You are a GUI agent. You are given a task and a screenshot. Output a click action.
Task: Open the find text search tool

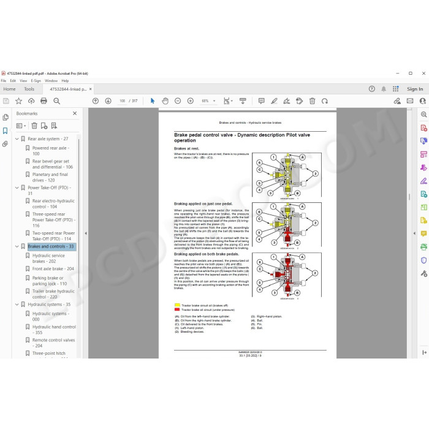56,101
